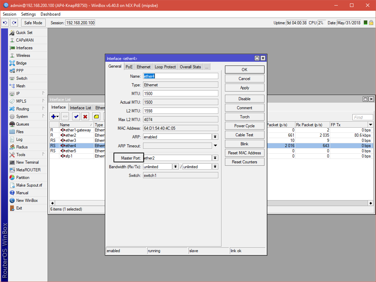Switch to Ethernet tab in dialog

[x=143, y=67]
